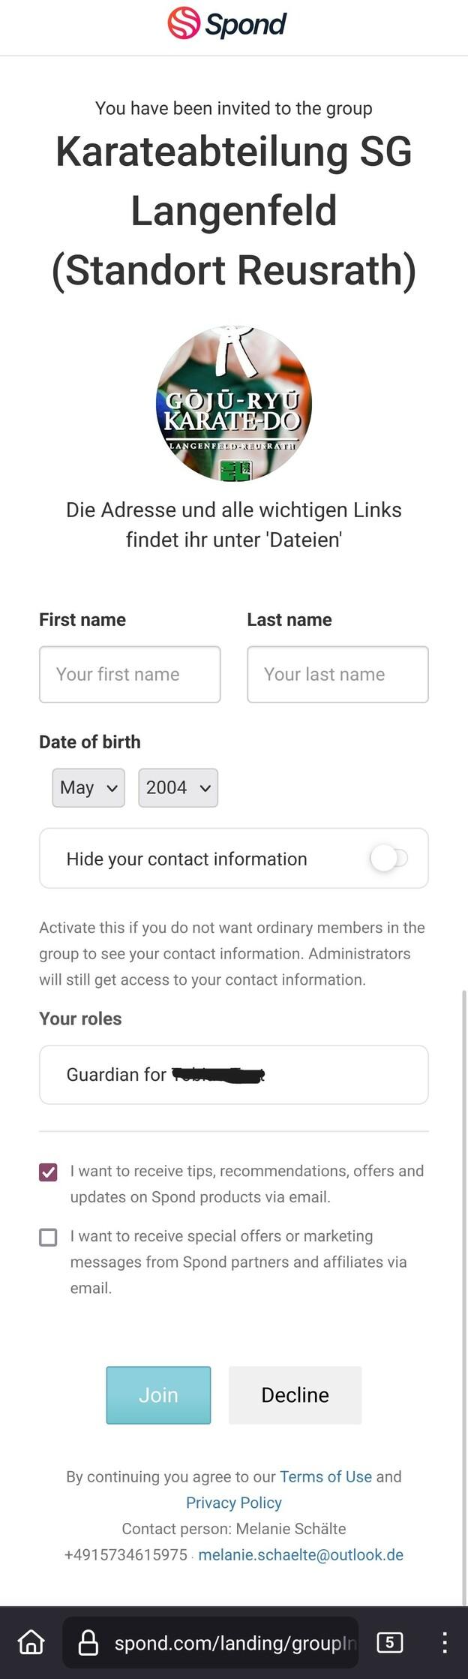The height and width of the screenshot is (1679, 468).
Task: Select the Guardian role field
Action: point(234,1074)
